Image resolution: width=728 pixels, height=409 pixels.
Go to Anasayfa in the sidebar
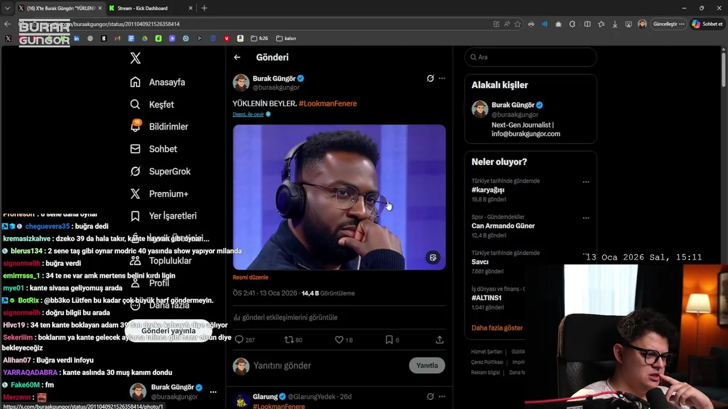click(158, 82)
